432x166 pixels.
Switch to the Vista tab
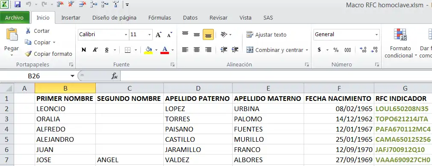[245, 17]
